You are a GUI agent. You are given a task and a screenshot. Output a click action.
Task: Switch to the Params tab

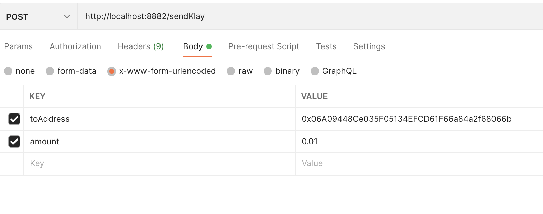tap(18, 46)
